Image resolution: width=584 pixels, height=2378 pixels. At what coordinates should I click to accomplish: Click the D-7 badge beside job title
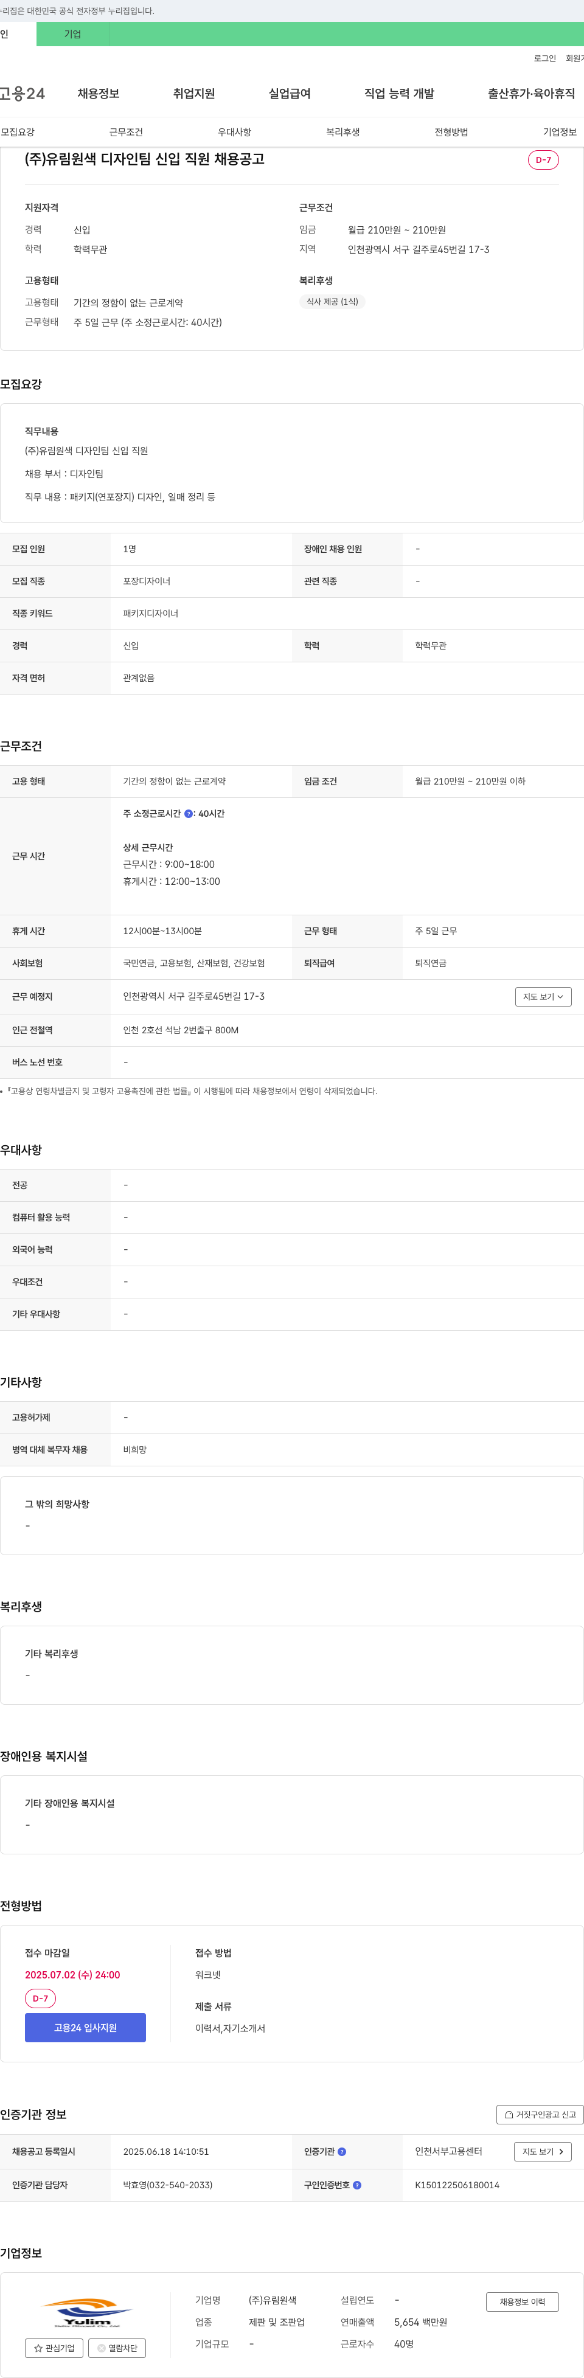pos(543,160)
